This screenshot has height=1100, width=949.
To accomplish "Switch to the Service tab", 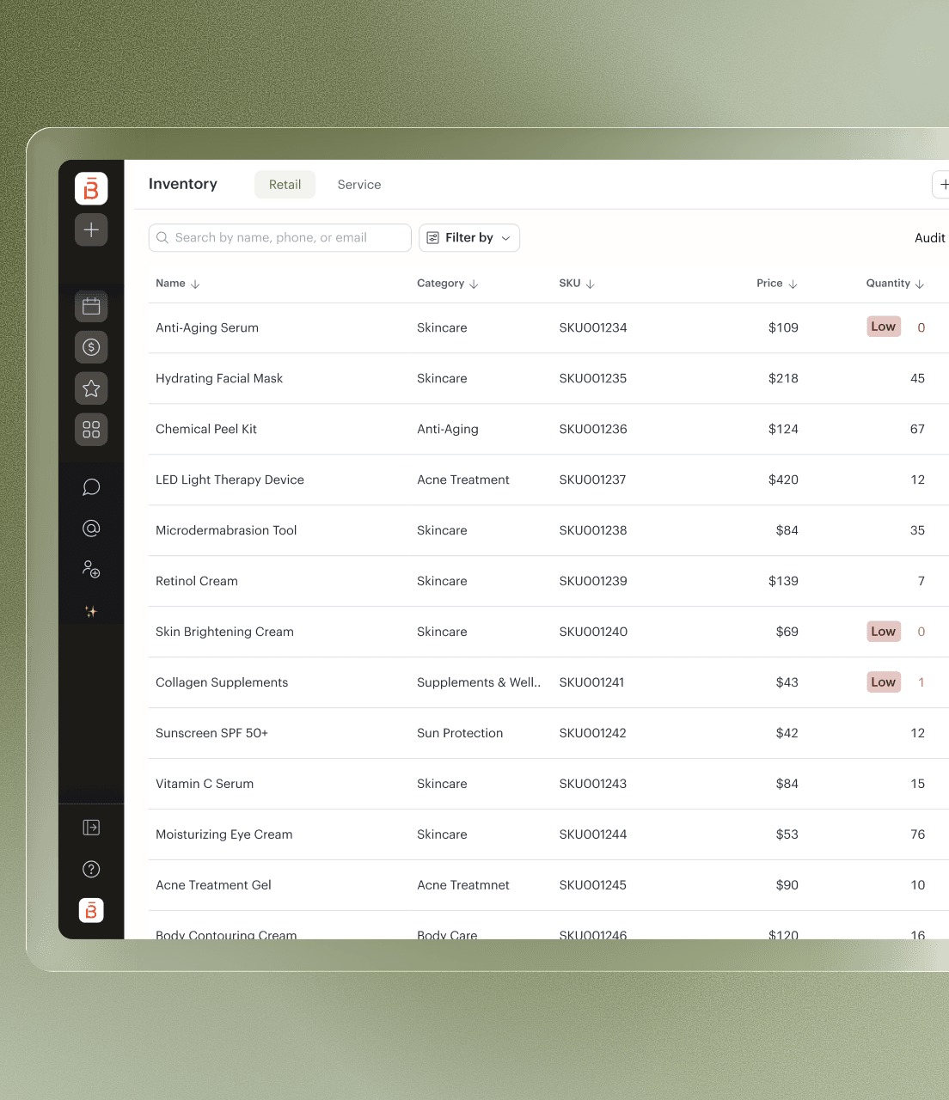I will (359, 185).
